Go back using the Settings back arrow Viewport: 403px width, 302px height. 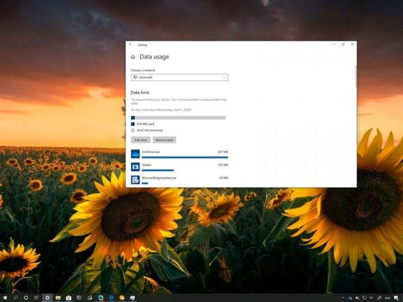point(130,44)
